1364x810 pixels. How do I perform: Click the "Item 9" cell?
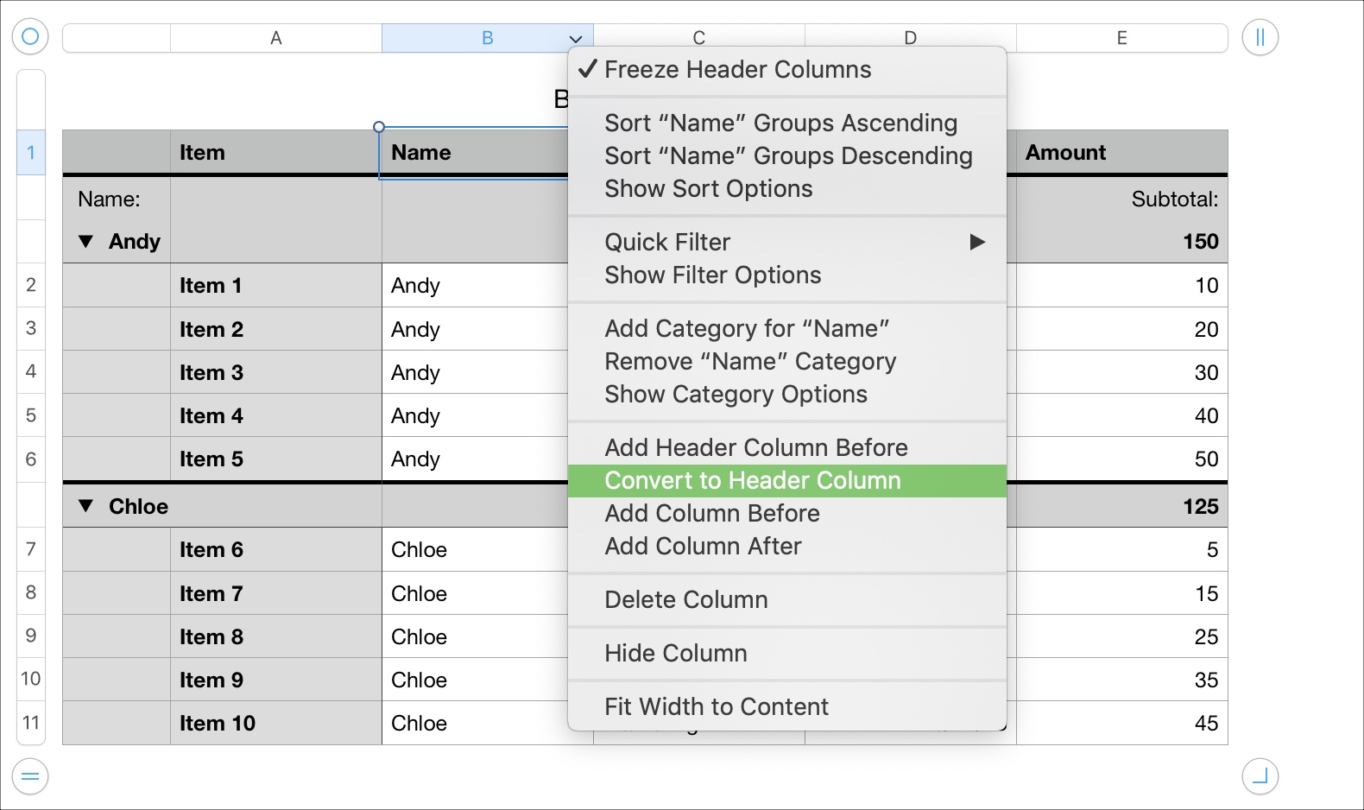276,680
